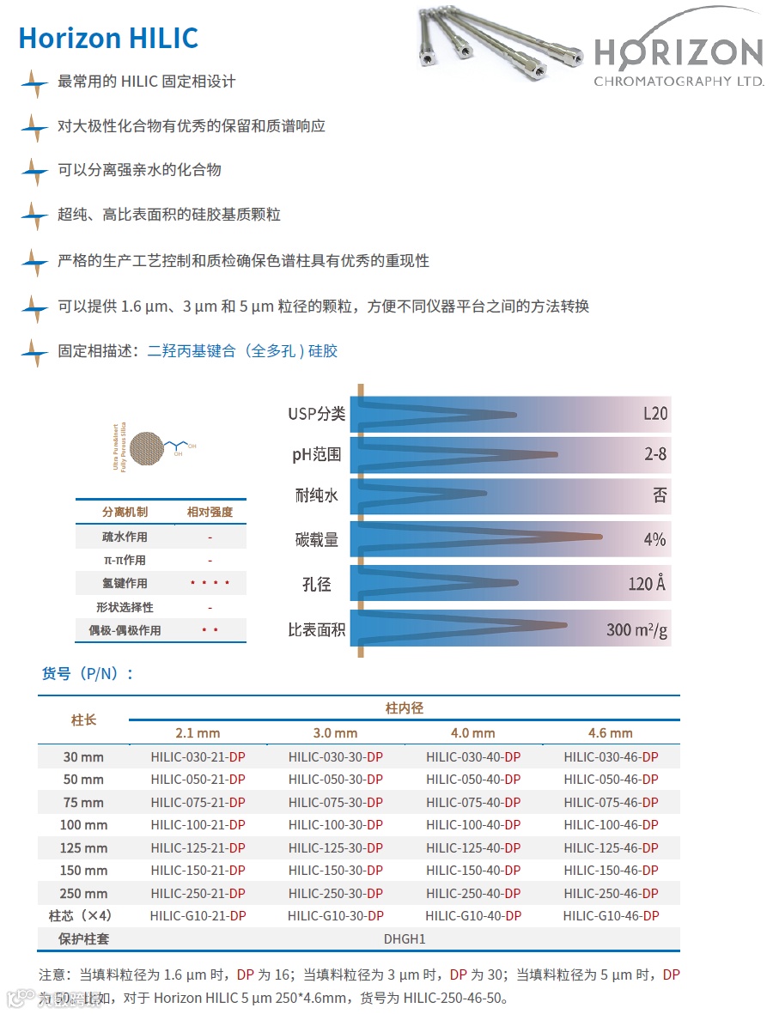This screenshot has width=773, height=1014.
Task: Click part number HILIC-100-46-DP
Action: 612,825
